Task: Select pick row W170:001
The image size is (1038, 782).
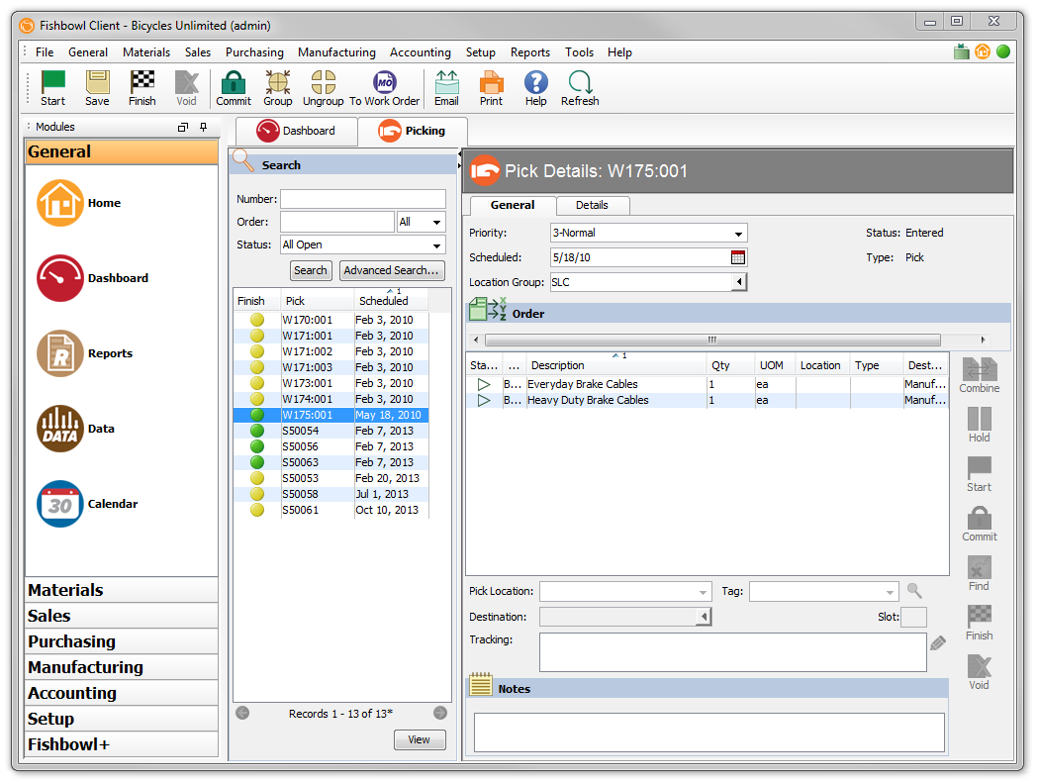Action: [x=331, y=320]
